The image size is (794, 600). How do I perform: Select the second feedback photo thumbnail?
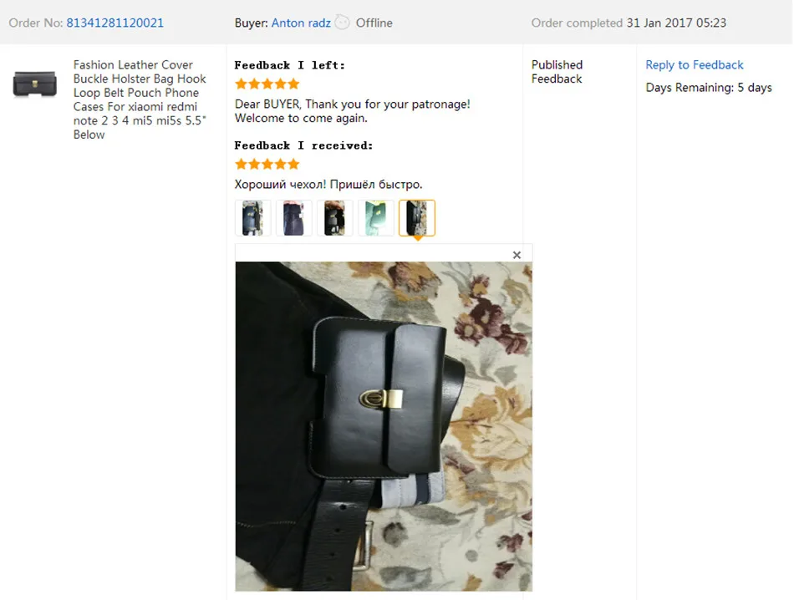293,218
